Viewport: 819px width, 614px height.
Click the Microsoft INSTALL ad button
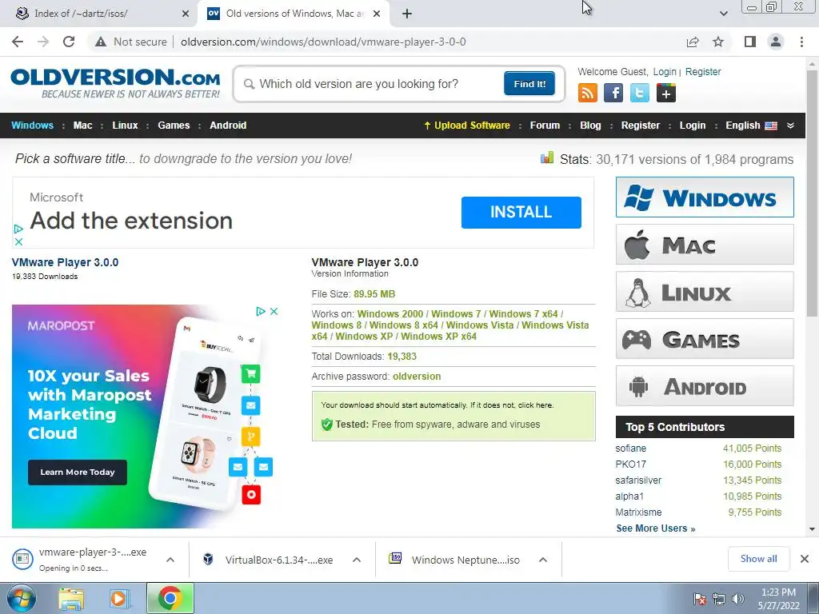(x=521, y=212)
